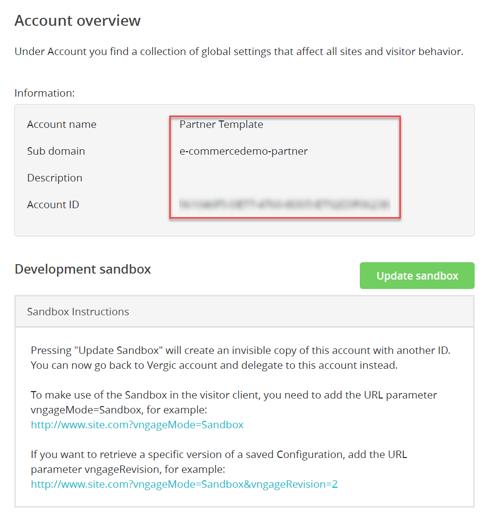Click the Development sandbox heading
The height and width of the screenshot is (516, 488).
tap(83, 269)
